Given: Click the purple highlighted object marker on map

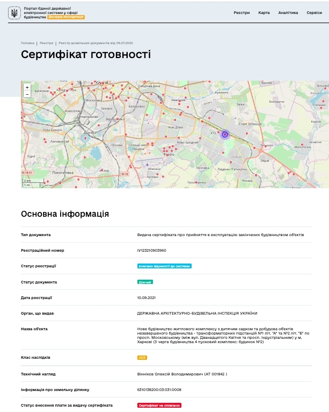Looking at the screenshot, I should coord(225,134).
